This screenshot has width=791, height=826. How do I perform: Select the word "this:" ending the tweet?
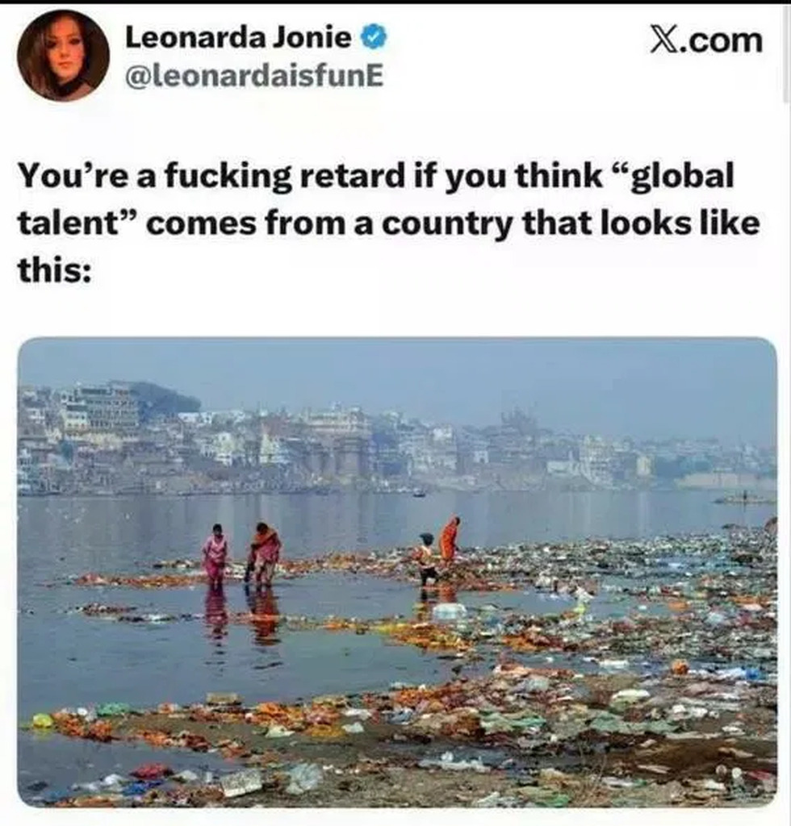pos(55,270)
